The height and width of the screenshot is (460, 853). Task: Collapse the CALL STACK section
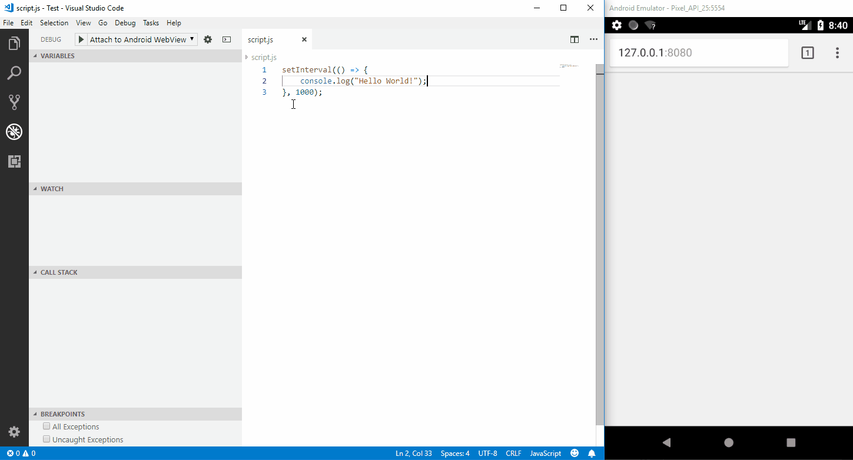coord(135,272)
